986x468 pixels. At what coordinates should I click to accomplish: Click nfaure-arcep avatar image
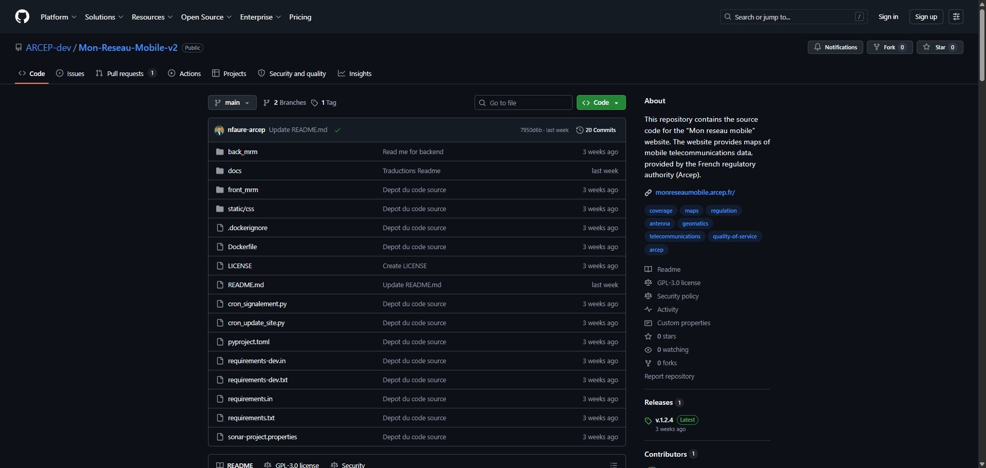[x=219, y=130]
